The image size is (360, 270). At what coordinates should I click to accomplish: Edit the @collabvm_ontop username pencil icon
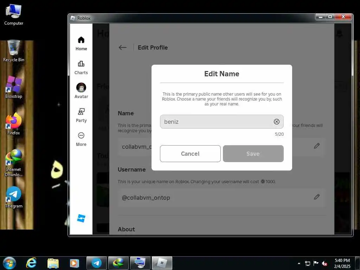317,197
